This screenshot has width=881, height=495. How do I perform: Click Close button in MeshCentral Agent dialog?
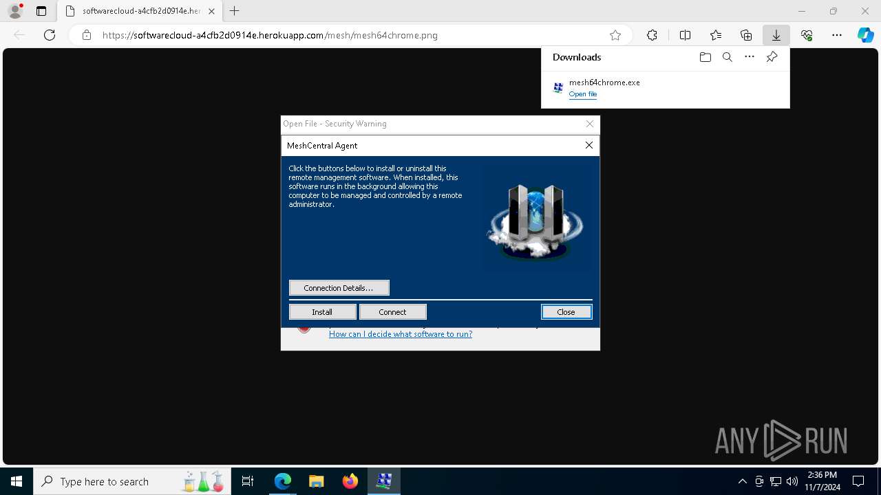(x=566, y=312)
